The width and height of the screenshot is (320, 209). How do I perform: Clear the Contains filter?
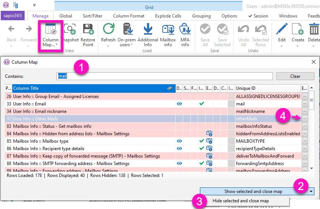[x=295, y=76]
